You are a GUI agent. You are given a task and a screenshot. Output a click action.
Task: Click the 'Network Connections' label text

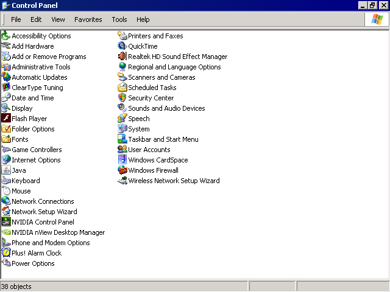[43, 201]
